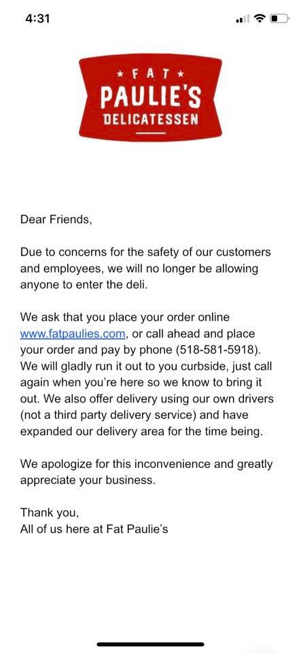Tap the apology paragraph about inconvenience
The image size is (301, 653).
(x=146, y=472)
